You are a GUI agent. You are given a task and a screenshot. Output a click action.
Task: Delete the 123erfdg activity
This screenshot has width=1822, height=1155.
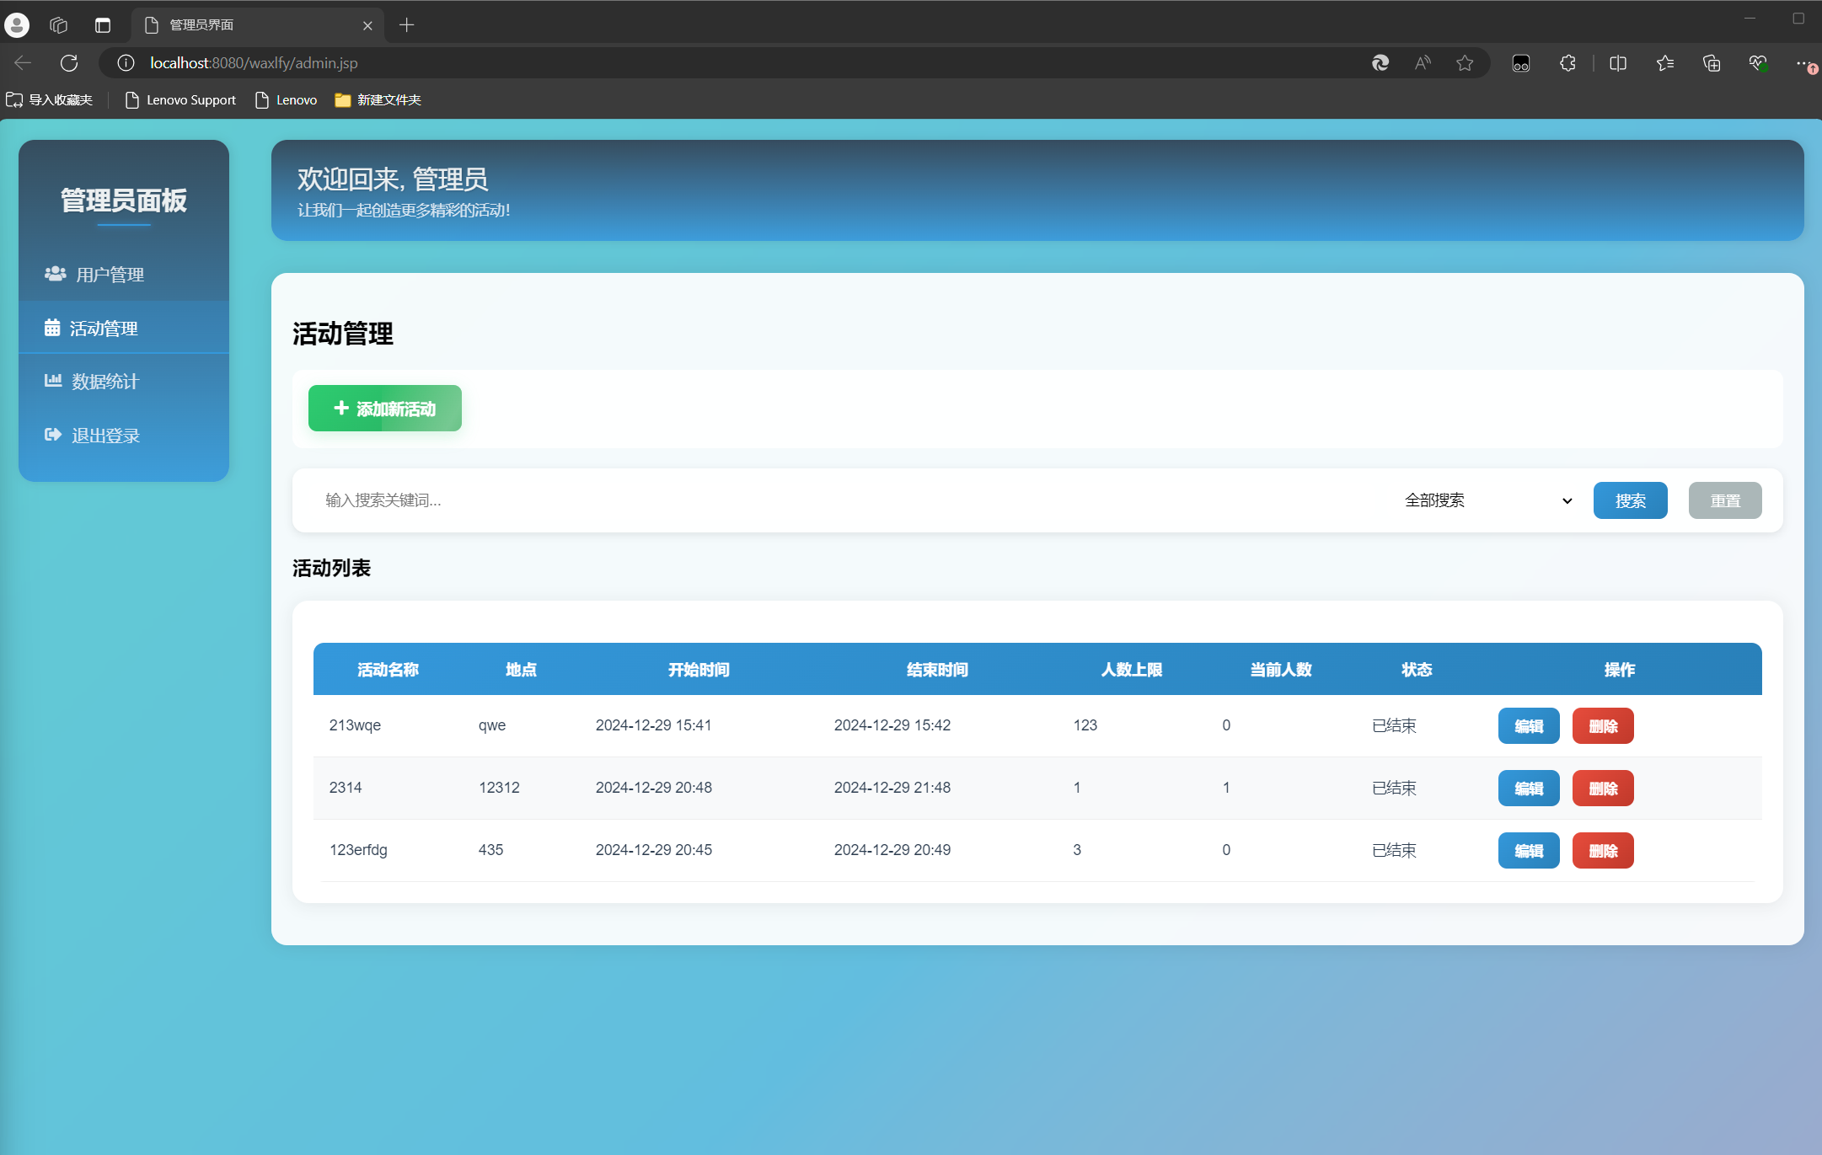click(1603, 851)
